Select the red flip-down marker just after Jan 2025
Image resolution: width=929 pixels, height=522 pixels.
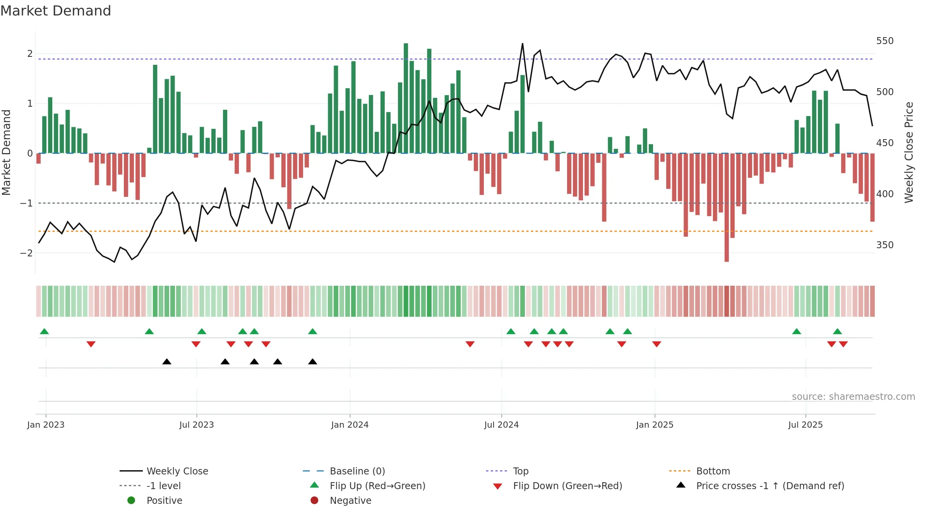pos(656,344)
